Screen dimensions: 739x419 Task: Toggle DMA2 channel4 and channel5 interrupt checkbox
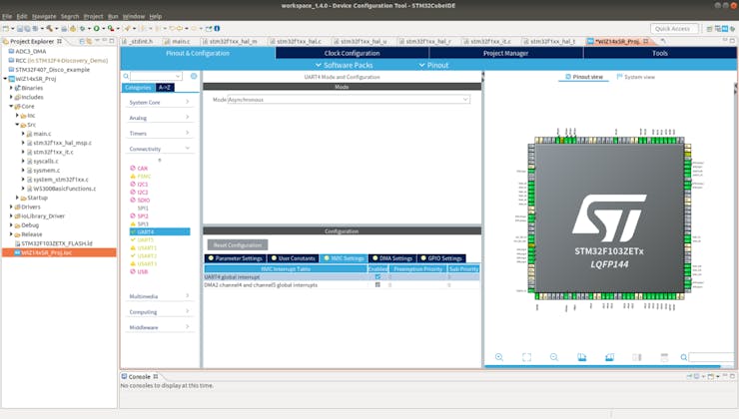click(x=377, y=285)
